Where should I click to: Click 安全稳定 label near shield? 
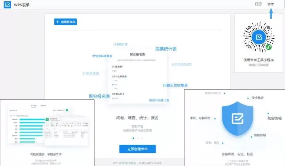[258, 98]
